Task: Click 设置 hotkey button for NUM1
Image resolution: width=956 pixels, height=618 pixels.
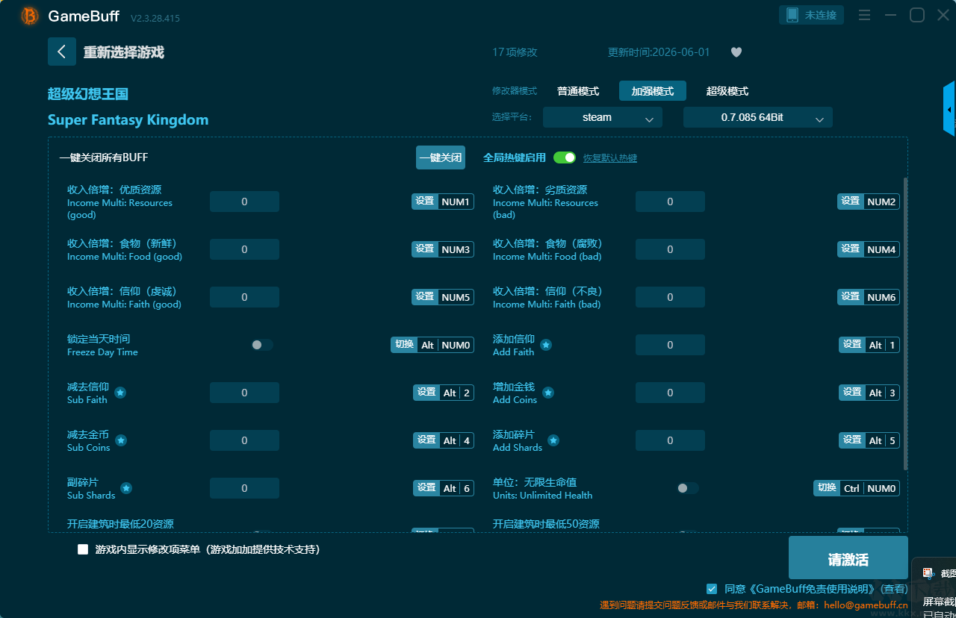Action: click(425, 202)
